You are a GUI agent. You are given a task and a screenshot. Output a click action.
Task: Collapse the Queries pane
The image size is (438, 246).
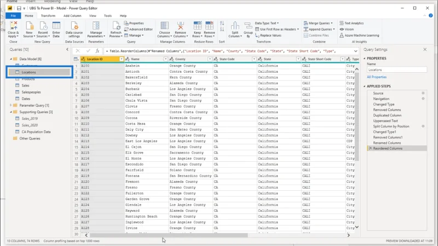67,49
